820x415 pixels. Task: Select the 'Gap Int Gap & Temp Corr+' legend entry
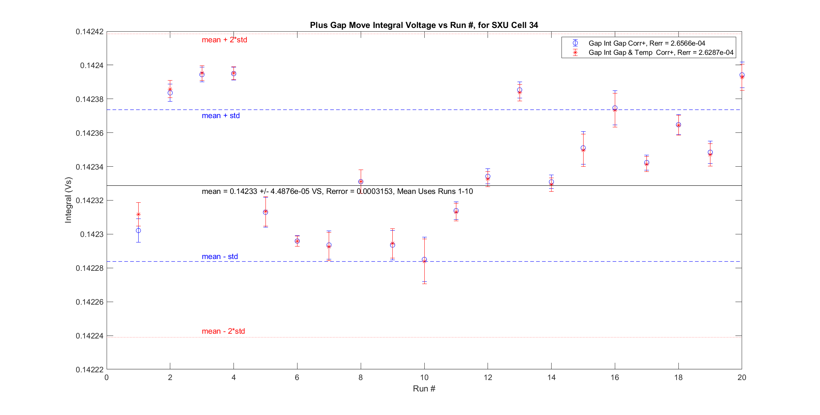(660, 52)
